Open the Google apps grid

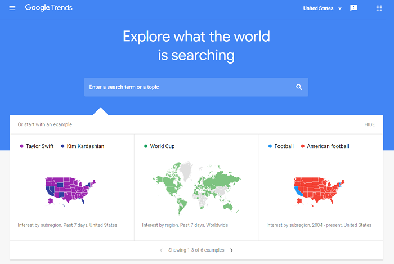[x=379, y=8]
